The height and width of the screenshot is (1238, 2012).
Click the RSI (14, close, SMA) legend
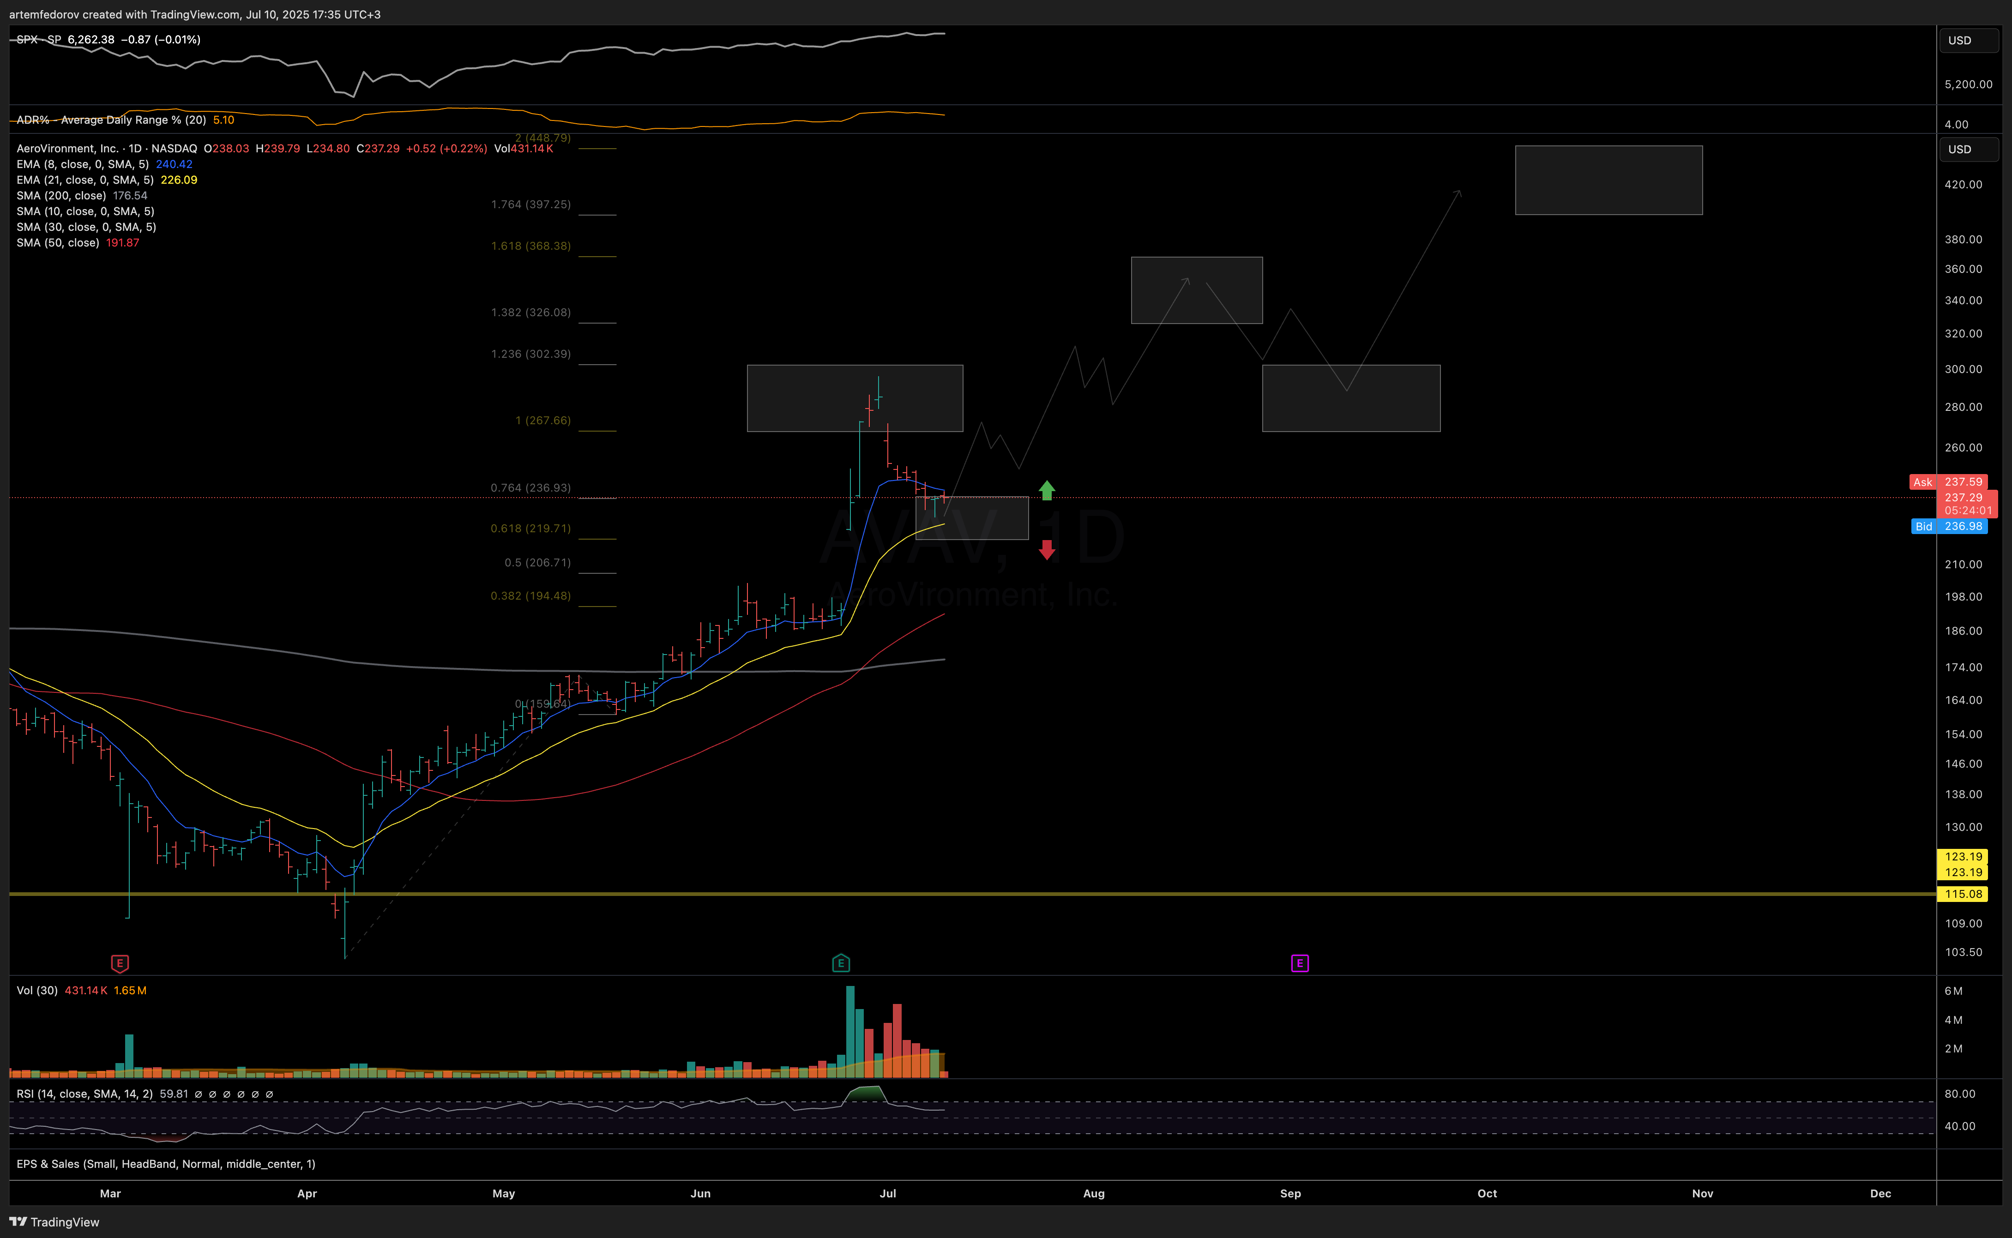pyautogui.click(x=84, y=1093)
